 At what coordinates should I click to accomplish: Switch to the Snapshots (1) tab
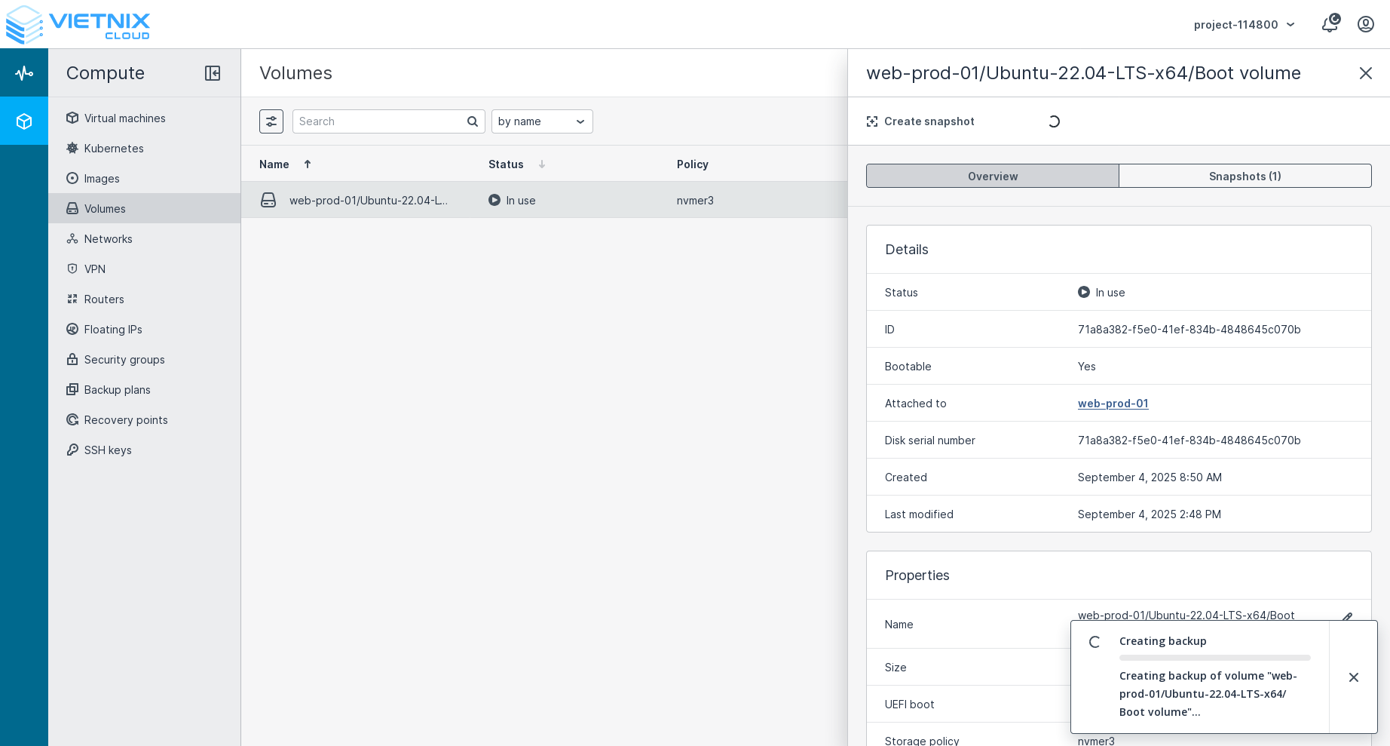1245,177
